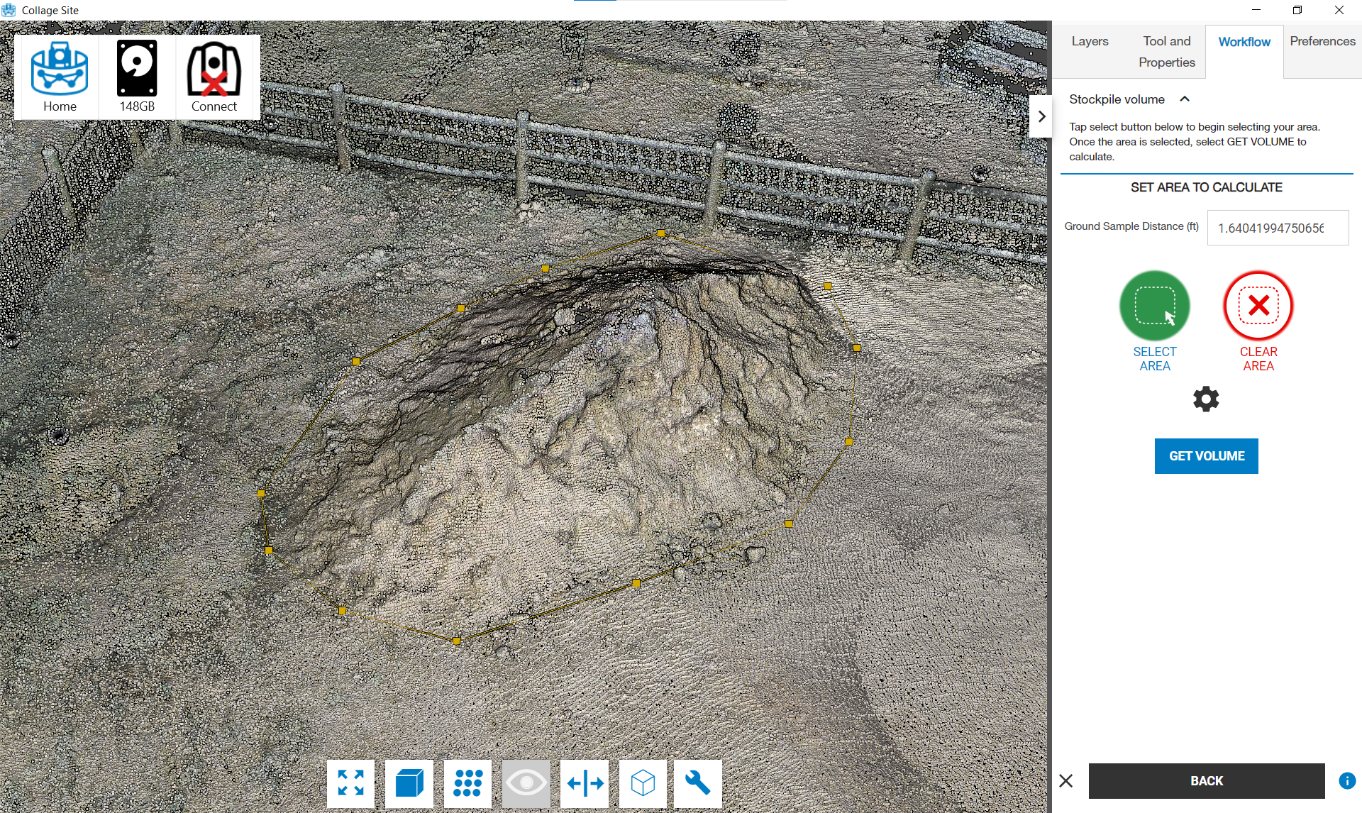Open the wrench tools icon
Image resolution: width=1362 pixels, height=813 pixels.
click(x=698, y=783)
